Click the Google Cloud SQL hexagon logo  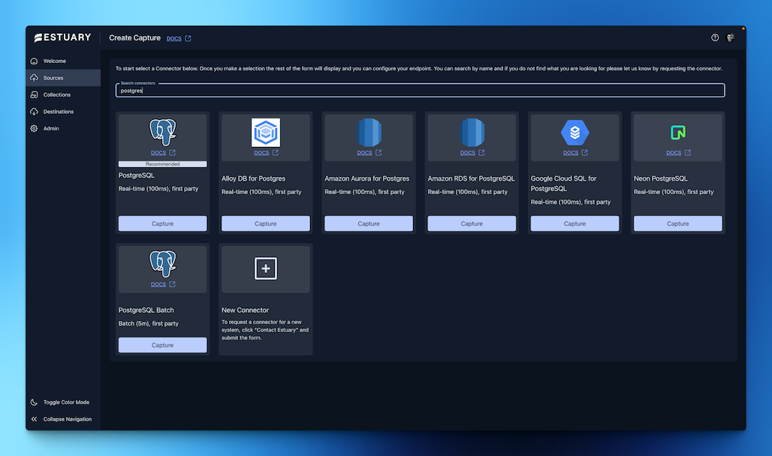pyautogui.click(x=574, y=132)
